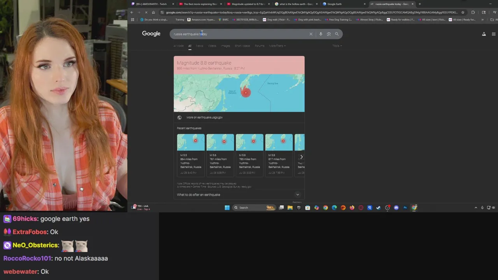Select the Short videos tab
This screenshot has width=498, height=280.
point(242,46)
